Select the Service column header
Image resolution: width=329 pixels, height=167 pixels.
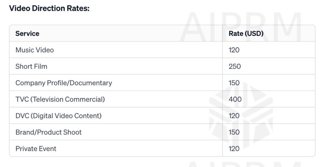[x=27, y=34]
